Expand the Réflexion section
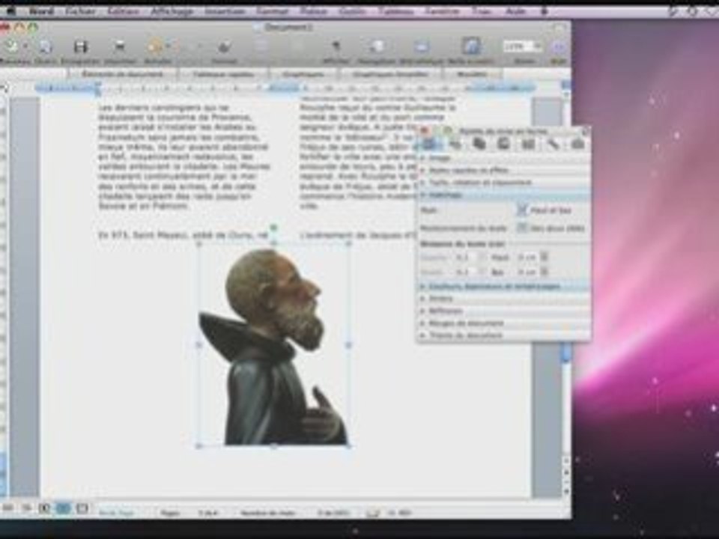Screen dimensions: 719x539 tap(503, 311)
